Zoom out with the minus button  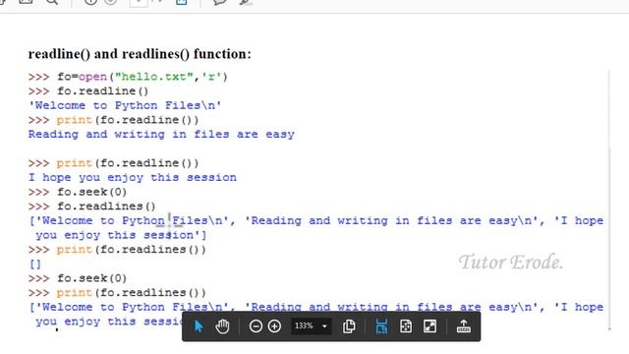256,326
